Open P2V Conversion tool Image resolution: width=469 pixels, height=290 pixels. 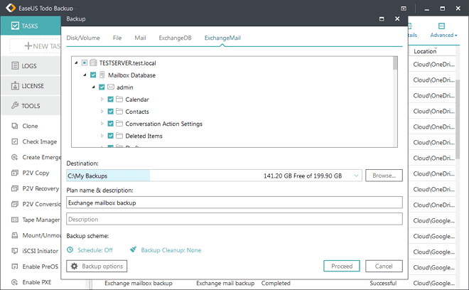pyautogui.click(x=36, y=204)
